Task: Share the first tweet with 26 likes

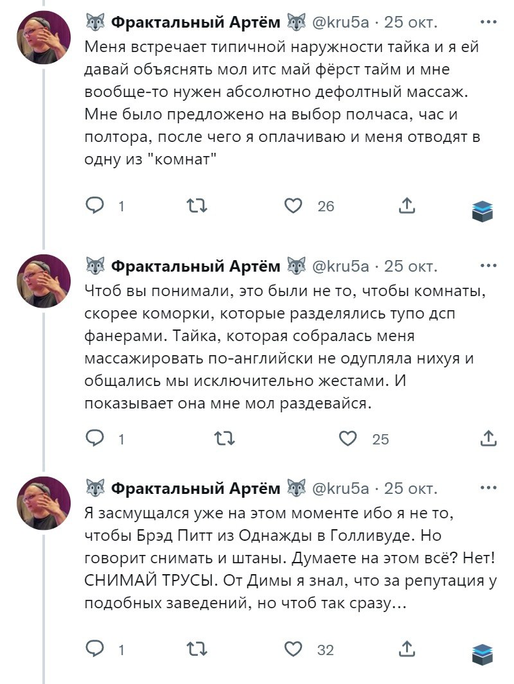Action: [406, 206]
